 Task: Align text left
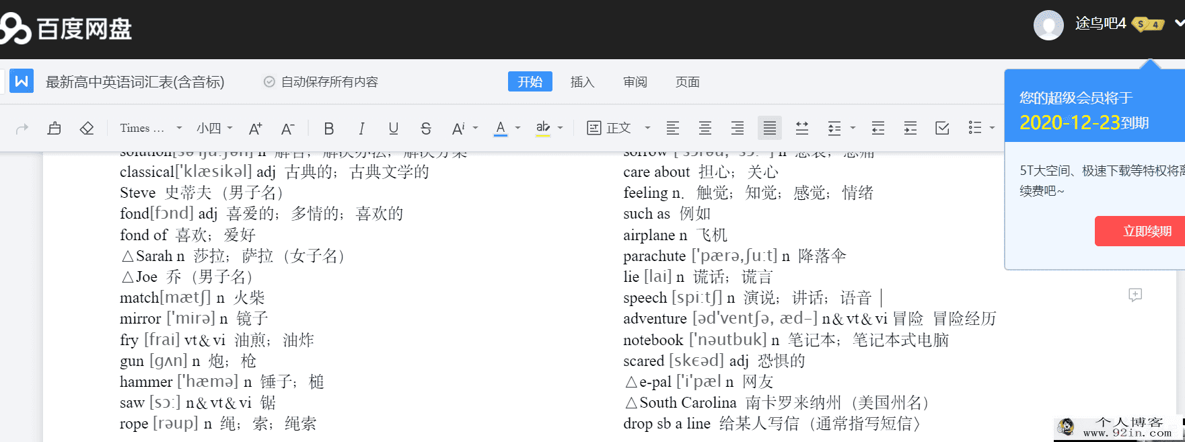click(673, 128)
